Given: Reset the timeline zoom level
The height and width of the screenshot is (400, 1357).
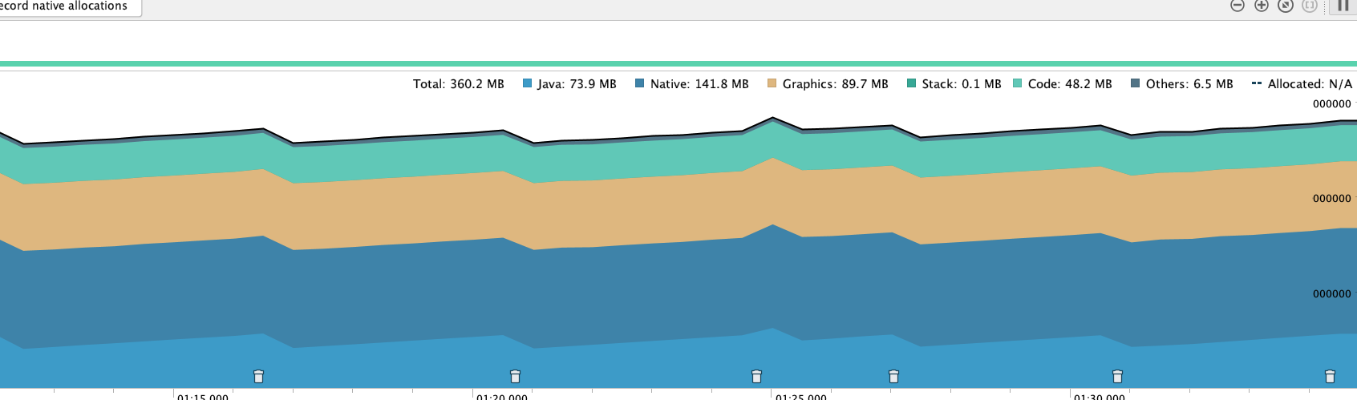Looking at the screenshot, I should point(1286,6).
